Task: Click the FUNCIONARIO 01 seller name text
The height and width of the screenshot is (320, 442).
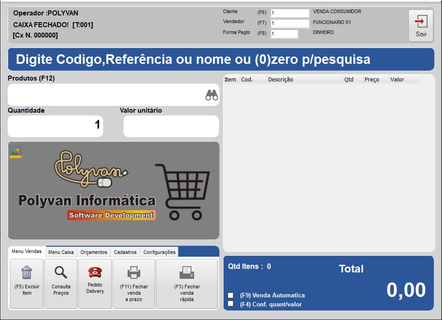Action: 332,22
